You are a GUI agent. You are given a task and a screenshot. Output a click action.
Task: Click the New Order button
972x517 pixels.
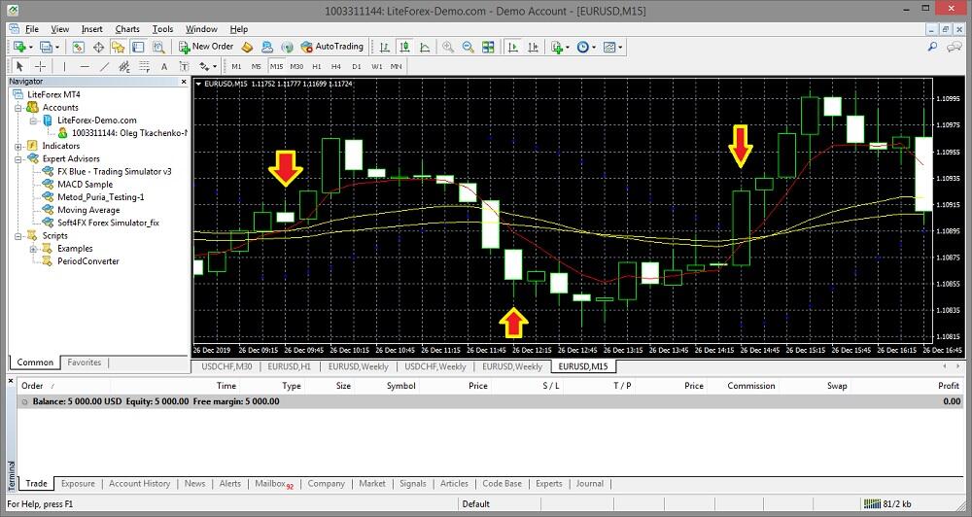click(x=206, y=47)
